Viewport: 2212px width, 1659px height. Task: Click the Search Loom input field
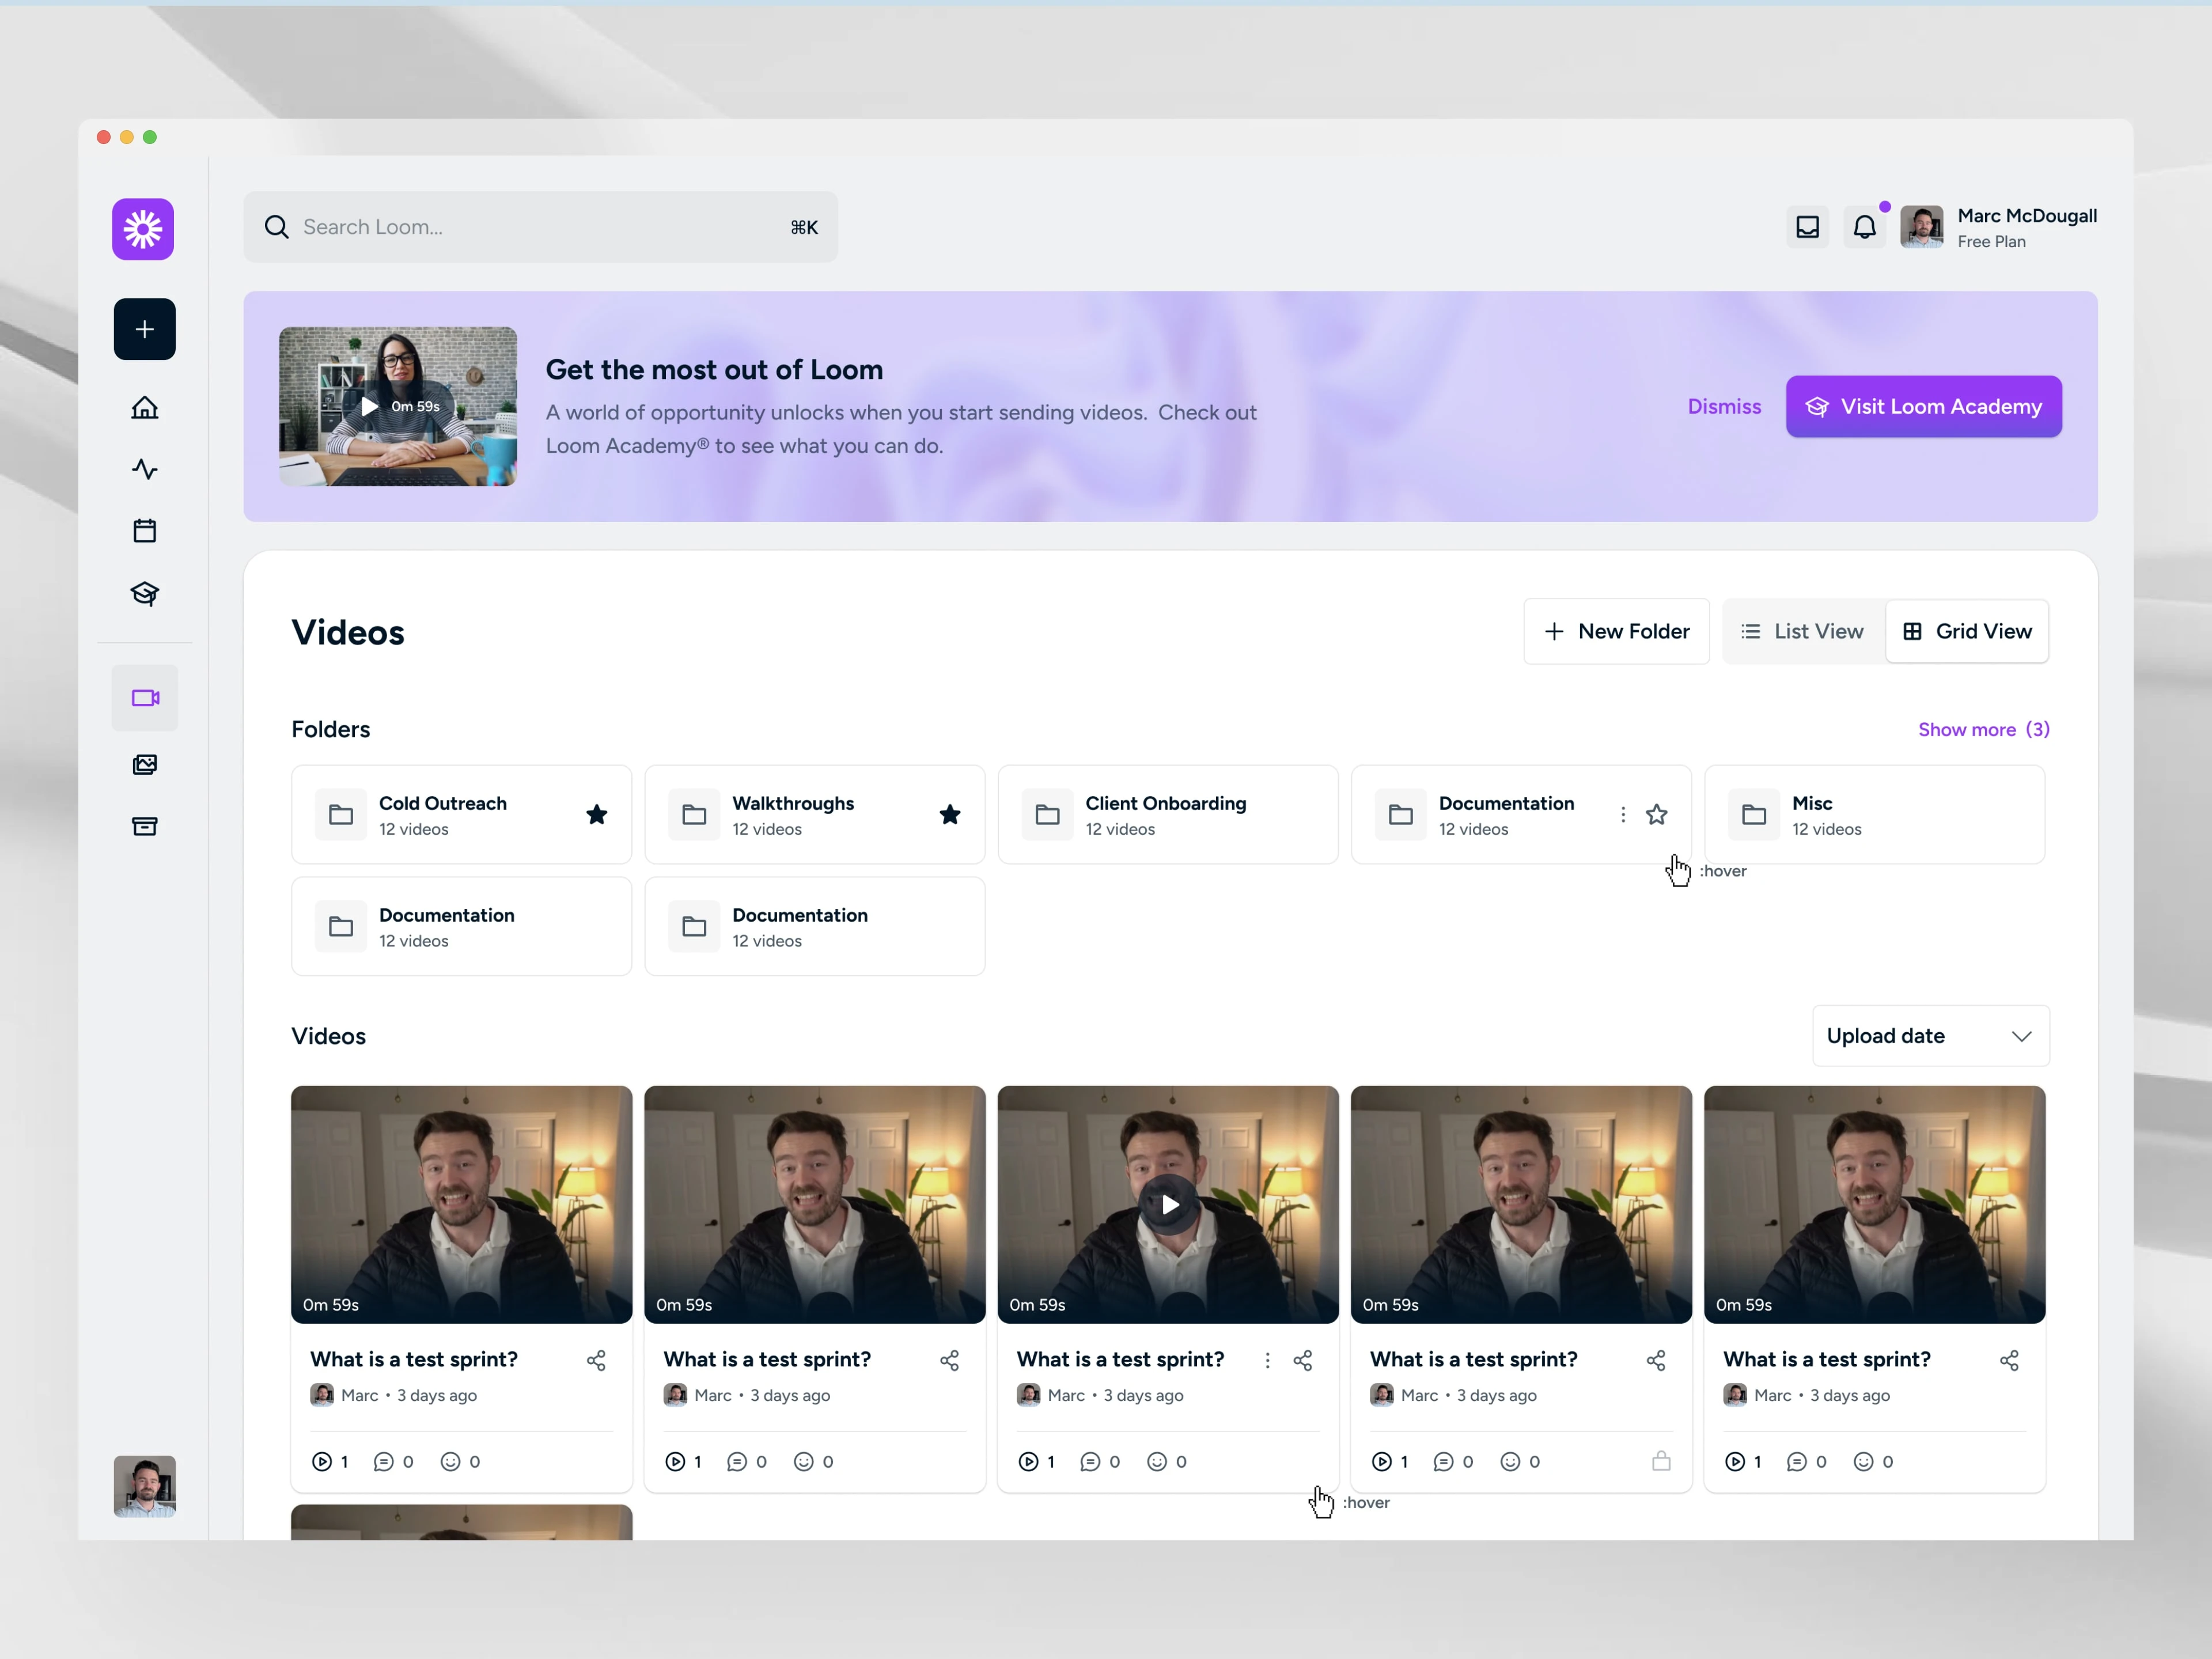[540, 227]
